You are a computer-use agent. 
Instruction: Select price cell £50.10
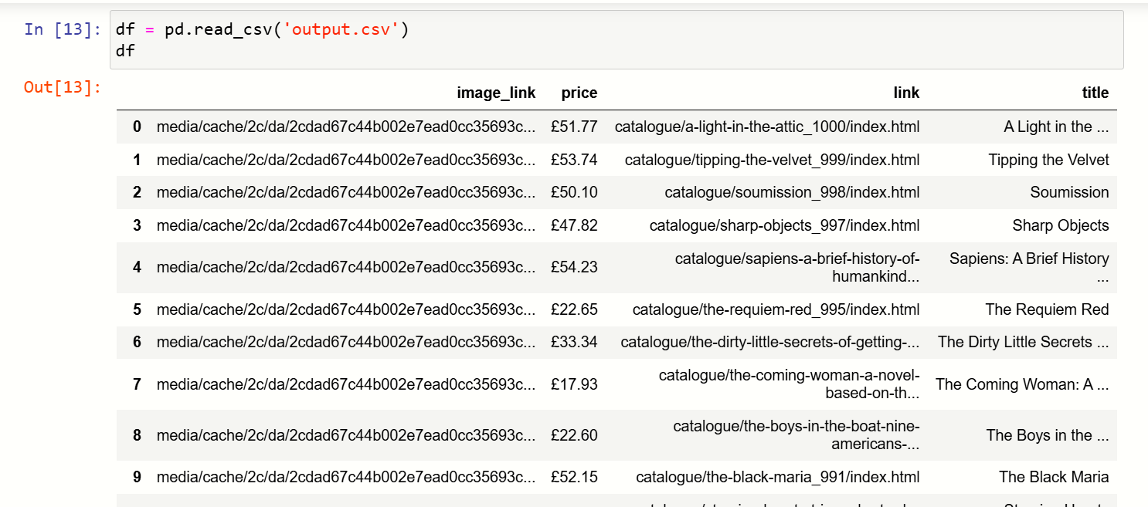(574, 192)
